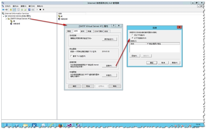Viewport: 207px width, 130px height.
Task: Open Server Manager from the taskbar
Action: [x=8, y=125]
